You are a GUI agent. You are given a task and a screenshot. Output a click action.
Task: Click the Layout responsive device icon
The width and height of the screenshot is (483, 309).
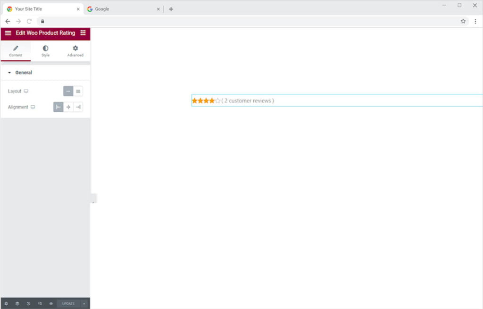(x=26, y=91)
